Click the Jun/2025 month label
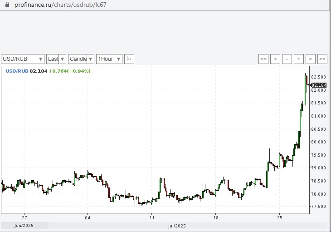The width and height of the screenshot is (331, 232). click(x=24, y=226)
